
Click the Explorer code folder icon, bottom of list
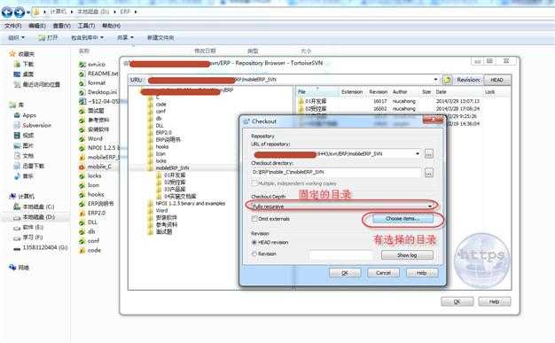tap(82, 250)
